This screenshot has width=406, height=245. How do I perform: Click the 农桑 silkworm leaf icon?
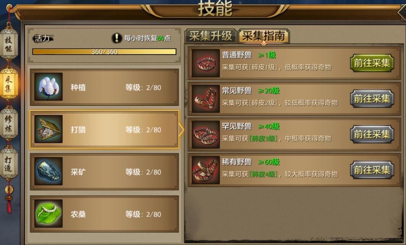(49, 213)
